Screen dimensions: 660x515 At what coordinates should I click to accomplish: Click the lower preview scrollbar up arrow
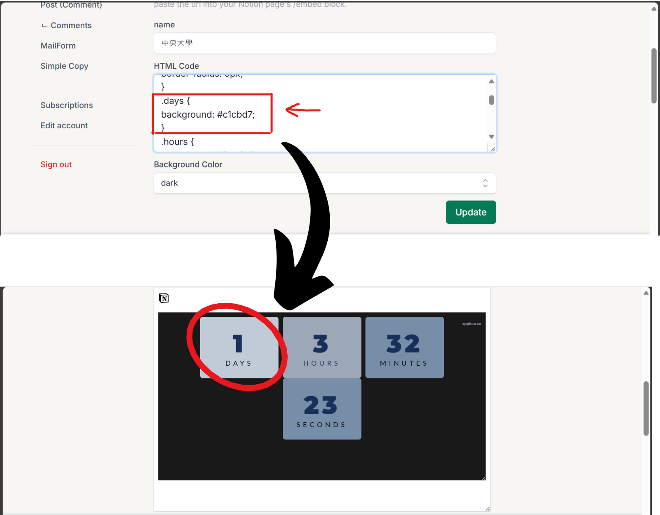tap(646, 293)
